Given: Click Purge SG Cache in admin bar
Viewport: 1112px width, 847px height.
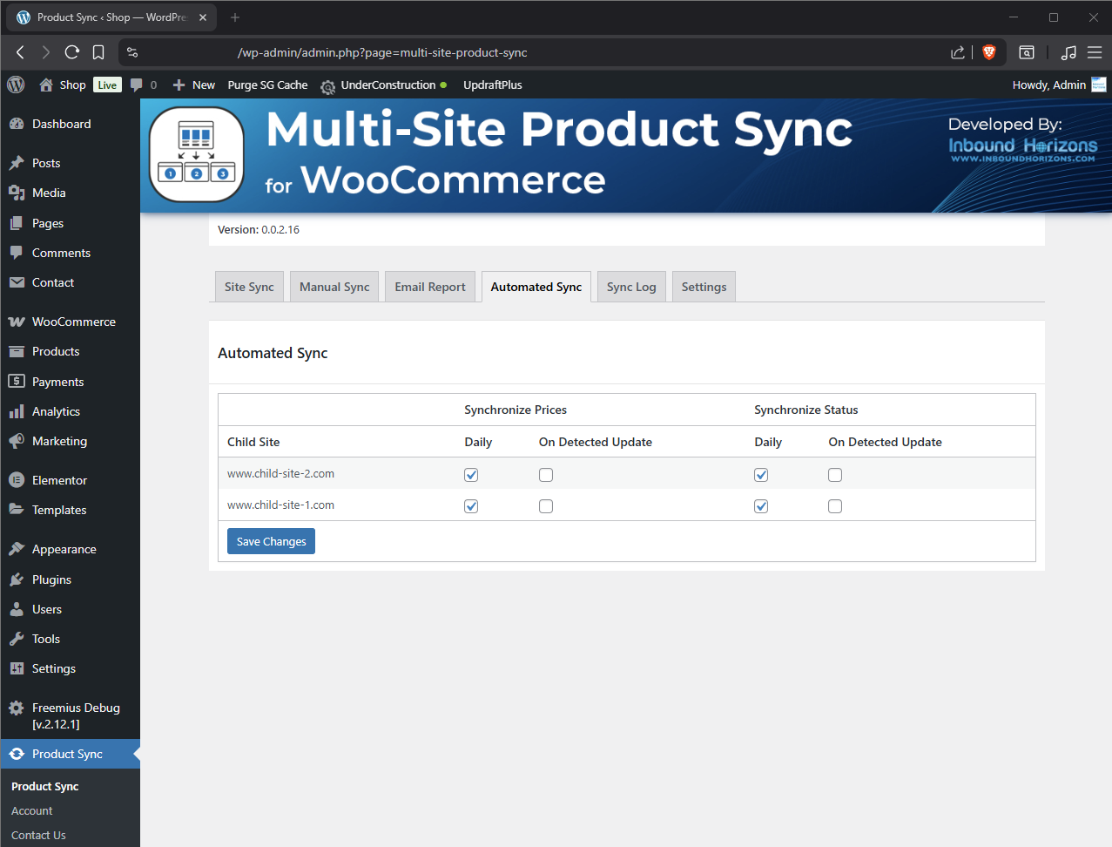Looking at the screenshot, I should (x=267, y=85).
